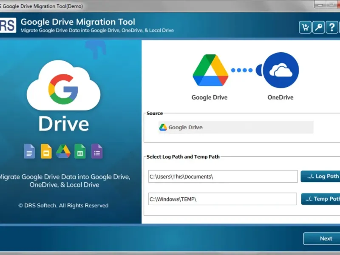Click the OneDrive cloud circle icon
Viewport: 340px width, 255px height.
point(281,70)
